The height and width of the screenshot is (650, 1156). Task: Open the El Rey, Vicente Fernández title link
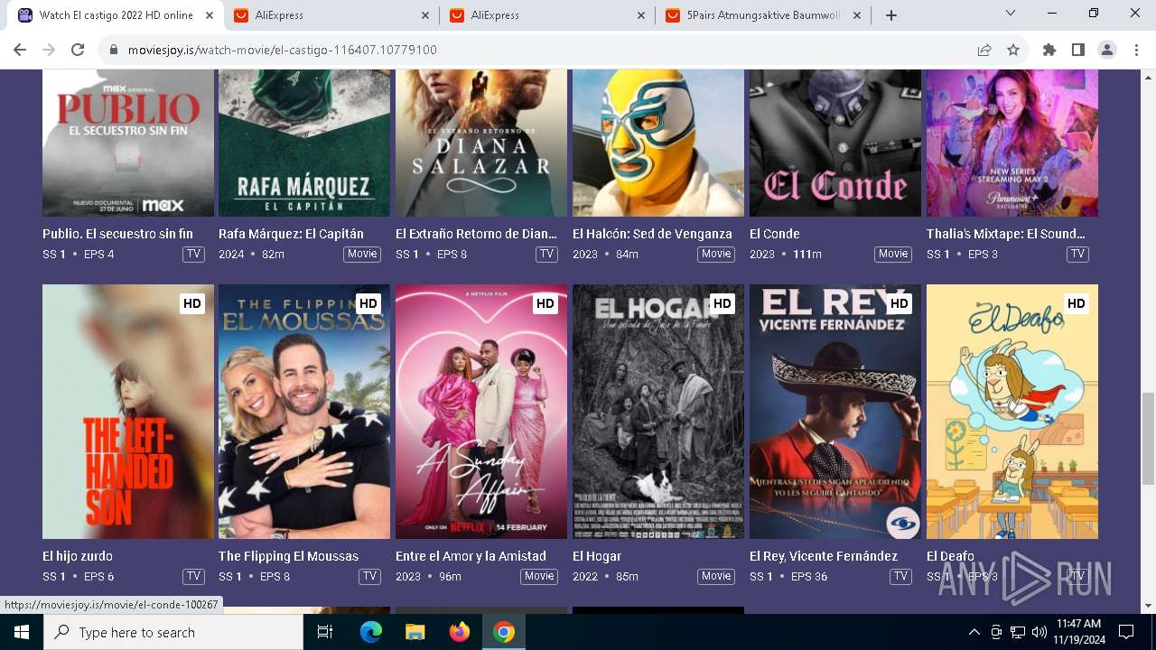click(824, 556)
